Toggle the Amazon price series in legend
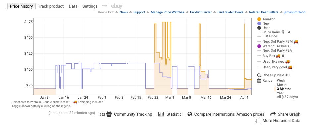The width and height of the screenshot is (309, 126). click(x=266, y=19)
